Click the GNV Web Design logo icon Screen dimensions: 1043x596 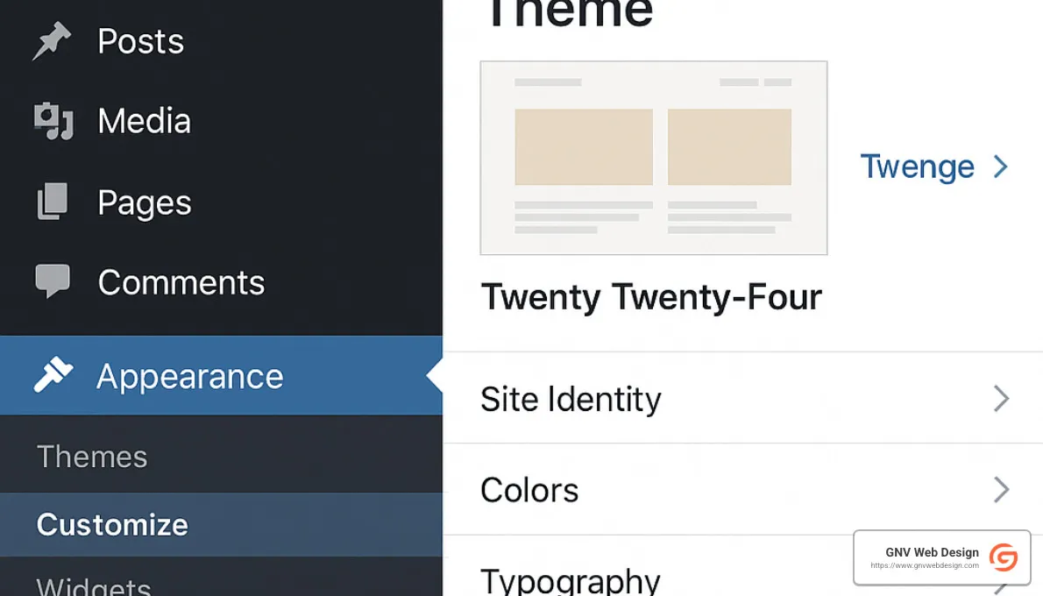(x=1004, y=557)
